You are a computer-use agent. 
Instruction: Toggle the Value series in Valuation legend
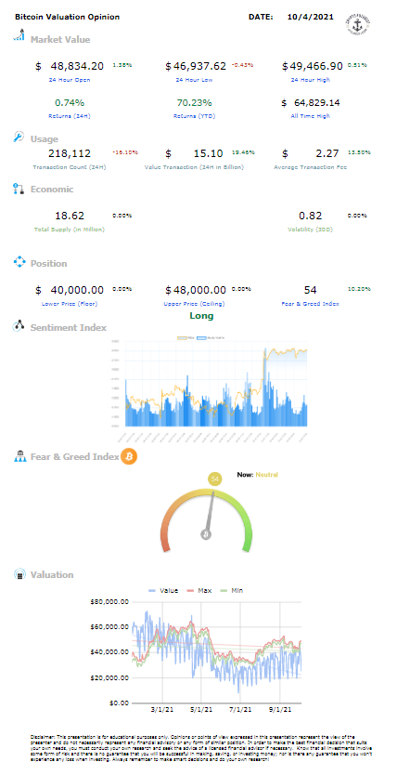163,590
